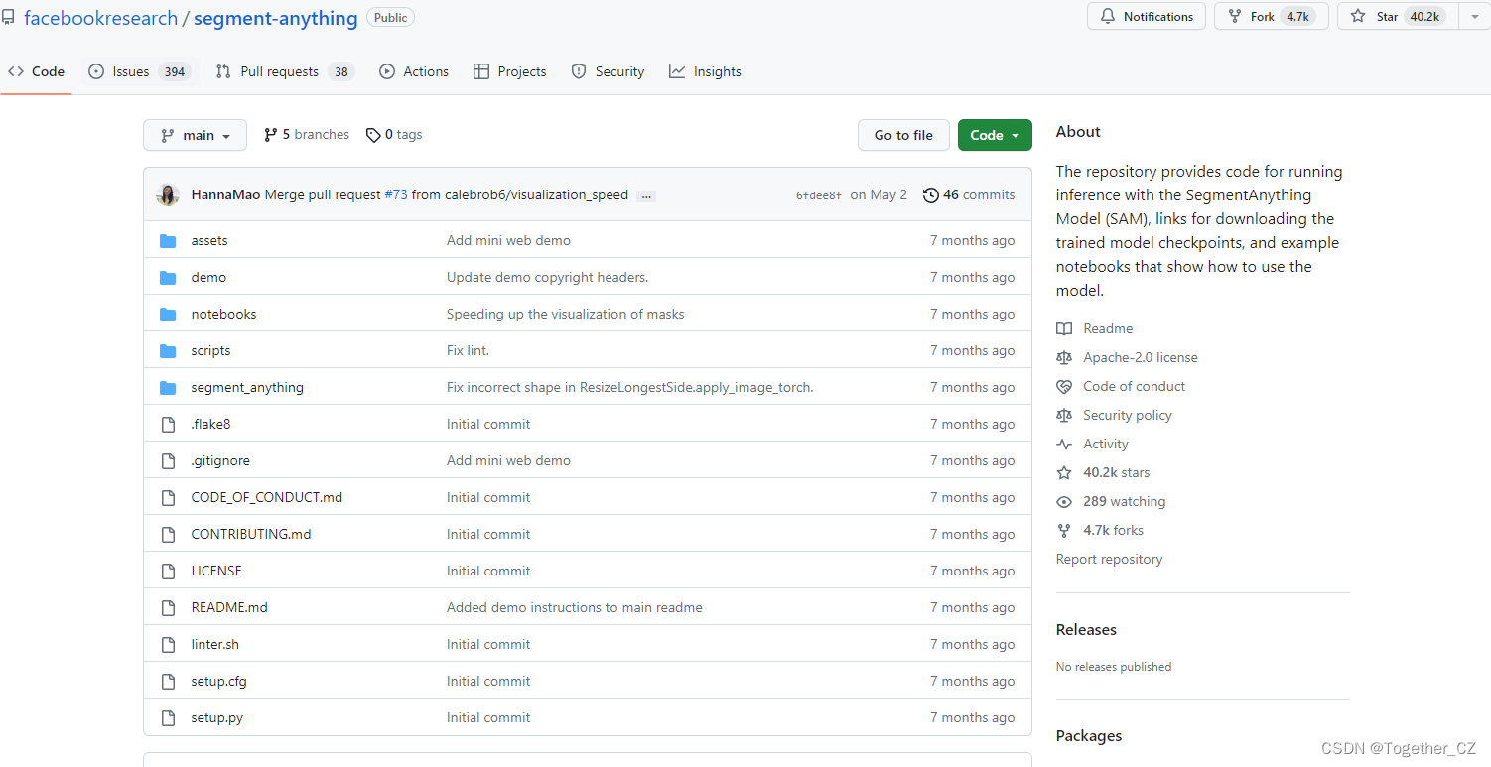
Task: Click the commit history clock icon
Action: click(x=930, y=194)
